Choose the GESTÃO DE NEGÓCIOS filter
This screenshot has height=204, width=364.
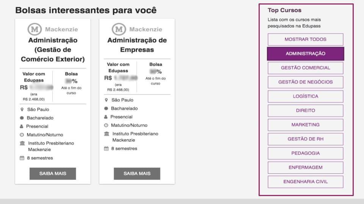[306, 82]
